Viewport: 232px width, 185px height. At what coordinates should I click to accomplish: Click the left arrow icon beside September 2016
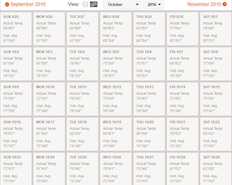click(7, 4)
